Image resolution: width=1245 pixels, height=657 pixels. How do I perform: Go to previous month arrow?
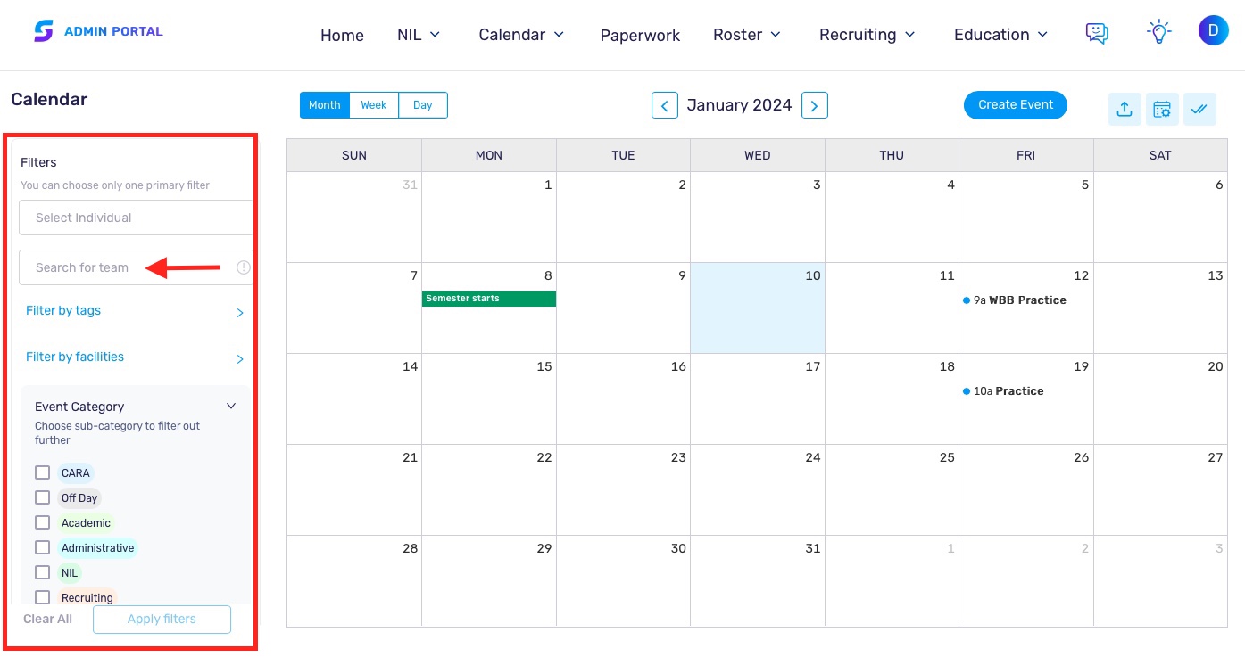[664, 105]
